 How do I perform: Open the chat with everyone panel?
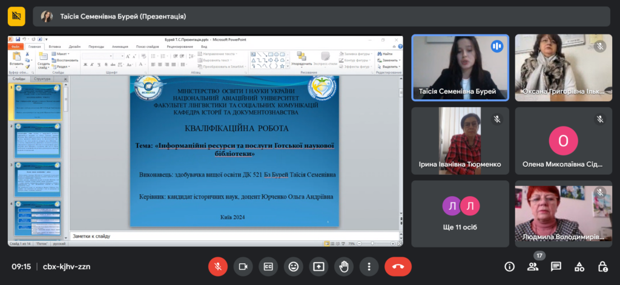point(556,266)
